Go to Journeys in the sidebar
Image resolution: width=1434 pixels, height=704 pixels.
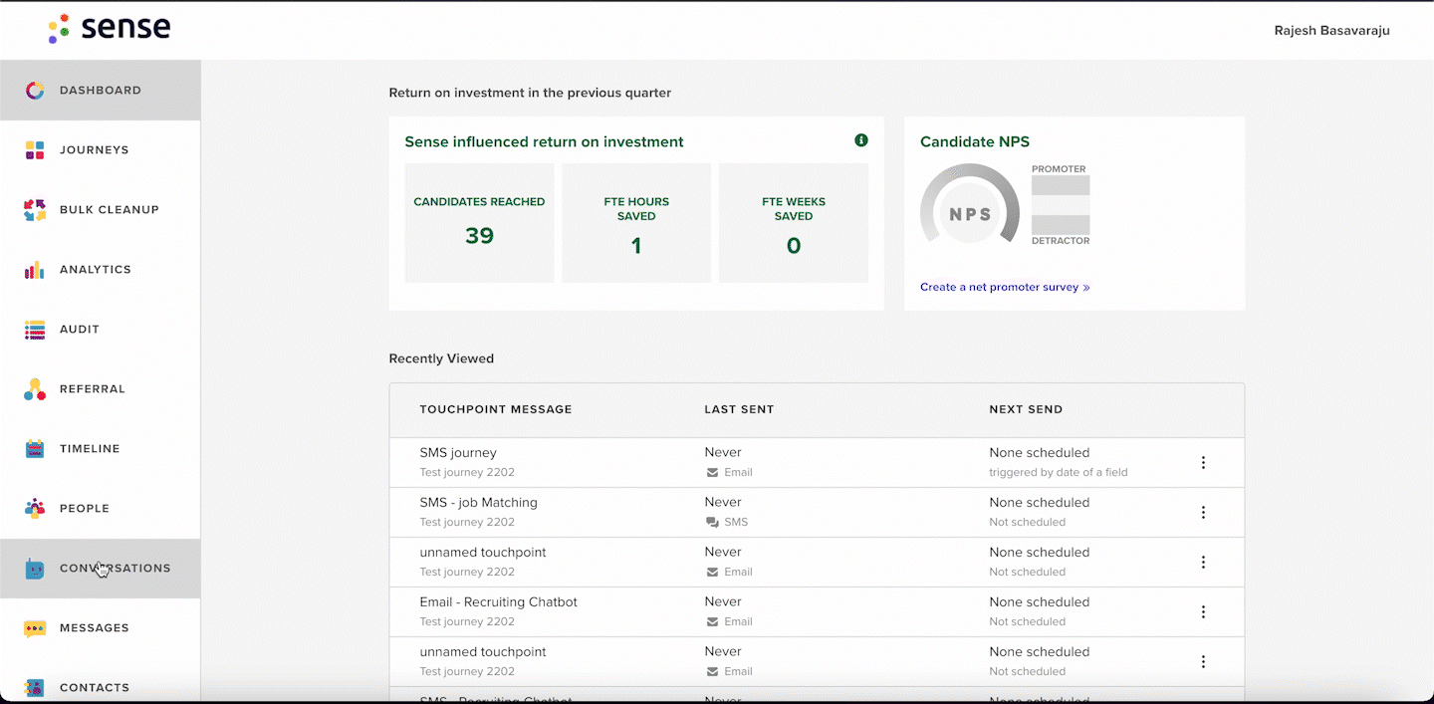[100, 150]
